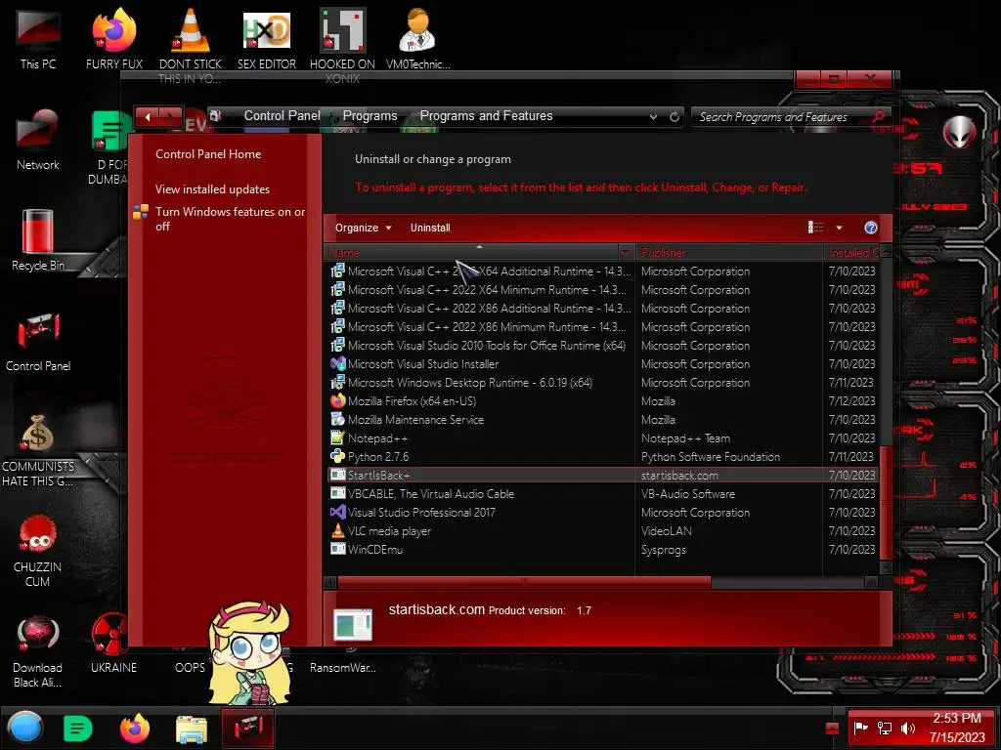This screenshot has width=1001, height=750.
Task: Open VM0Technic desktop shortcut
Action: (x=417, y=39)
